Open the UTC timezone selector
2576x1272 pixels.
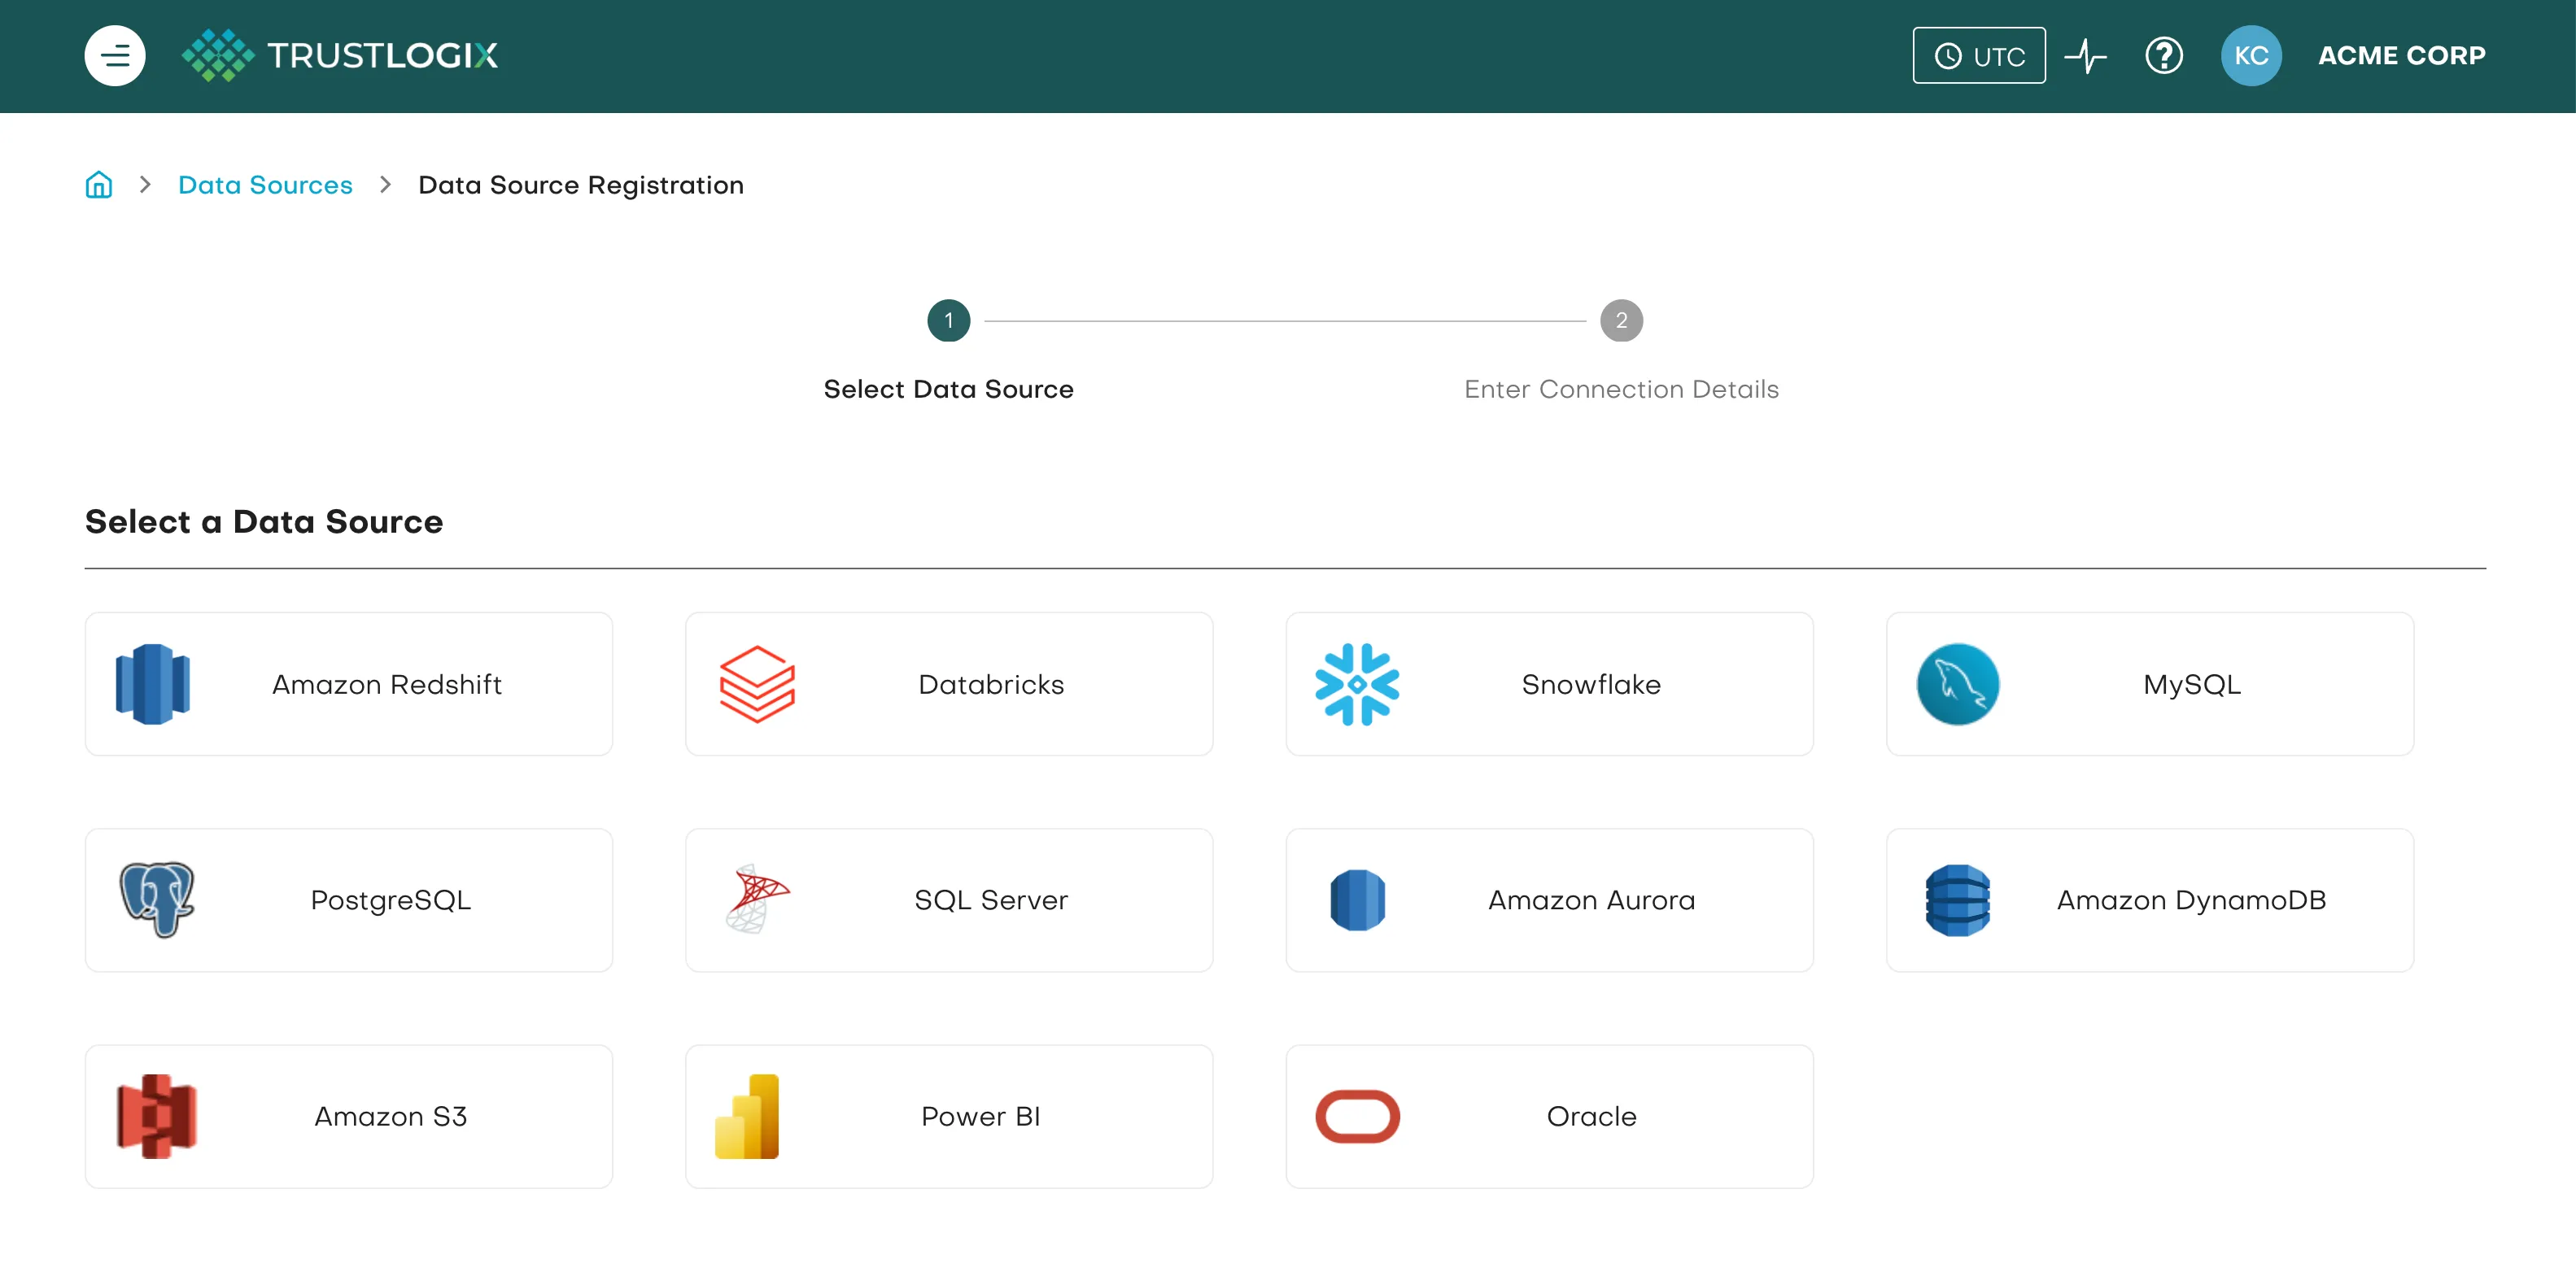[x=1978, y=55]
